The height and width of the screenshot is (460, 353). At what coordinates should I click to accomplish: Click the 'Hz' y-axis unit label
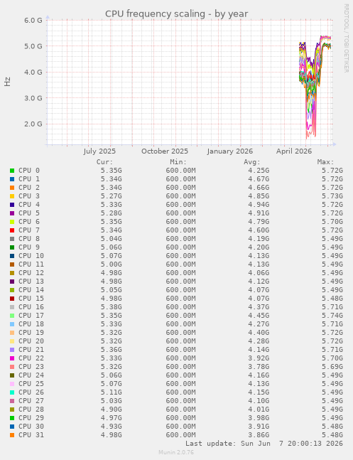coord(7,82)
